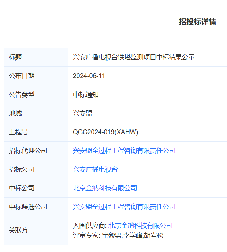Click the project title text 兴安广播电视台铁塔监测项目中标结果公示
The width and height of the screenshot is (227, 252).
(134, 57)
